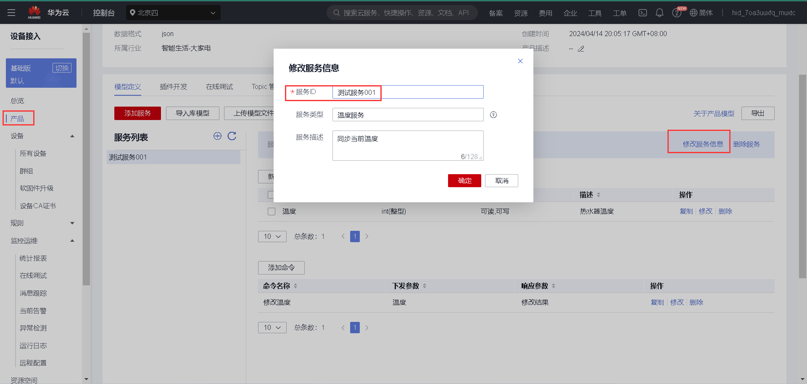This screenshot has width=807, height=384.
Task: Sort by response parameters column
Action: tap(554, 286)
